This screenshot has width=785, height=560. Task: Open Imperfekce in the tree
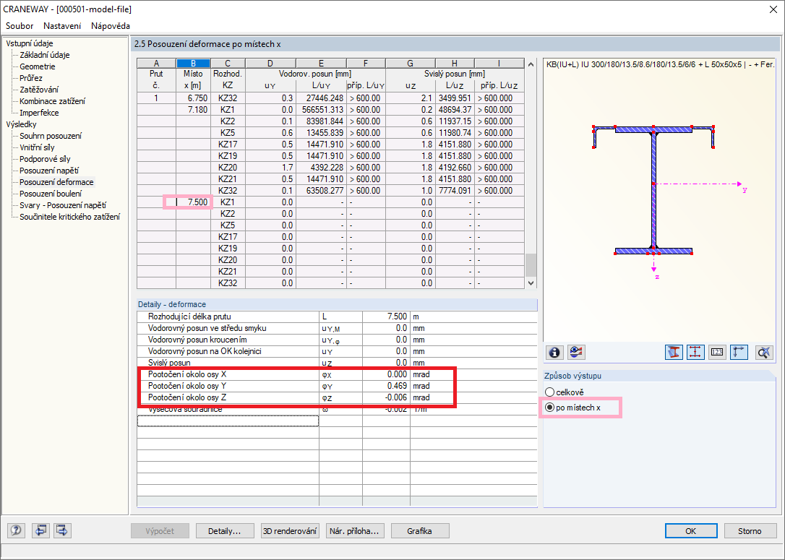pyautogui.click(x=39, y=113)
